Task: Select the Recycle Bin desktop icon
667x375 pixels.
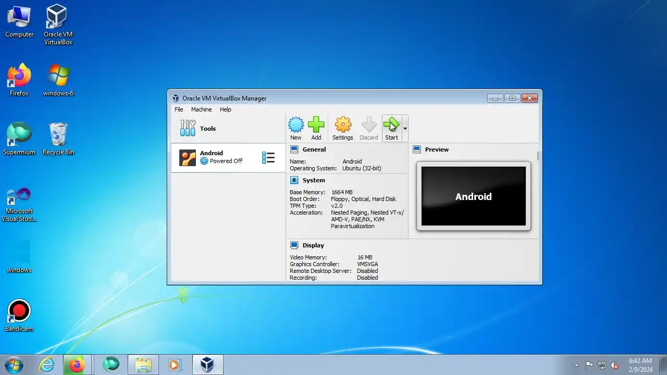Action: 58,139
